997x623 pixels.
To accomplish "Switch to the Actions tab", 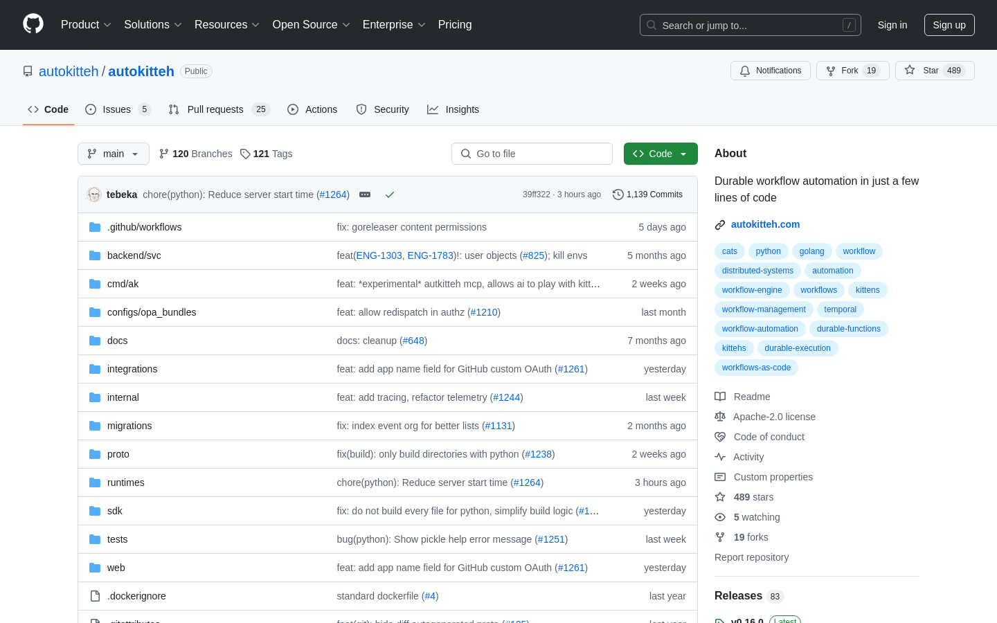I will 312,109.
